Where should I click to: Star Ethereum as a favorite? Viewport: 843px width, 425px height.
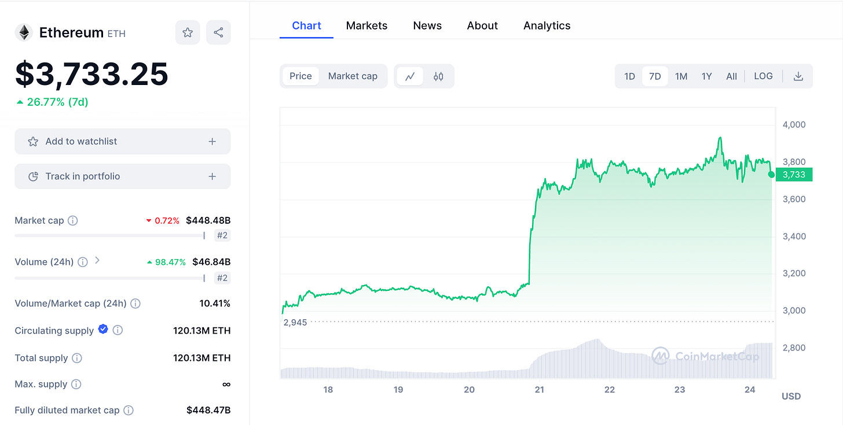[x=188, y=32]
